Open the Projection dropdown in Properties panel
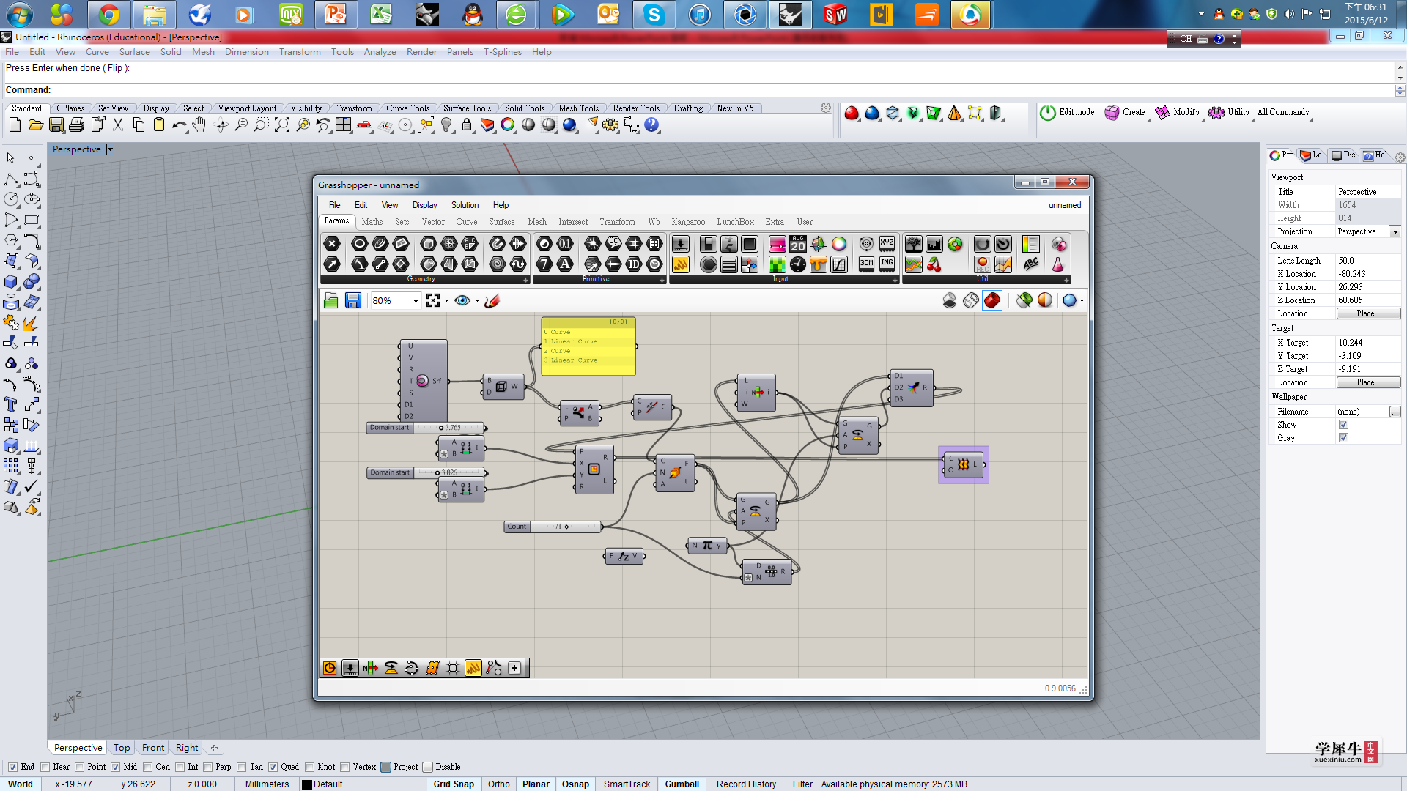 1395,231
